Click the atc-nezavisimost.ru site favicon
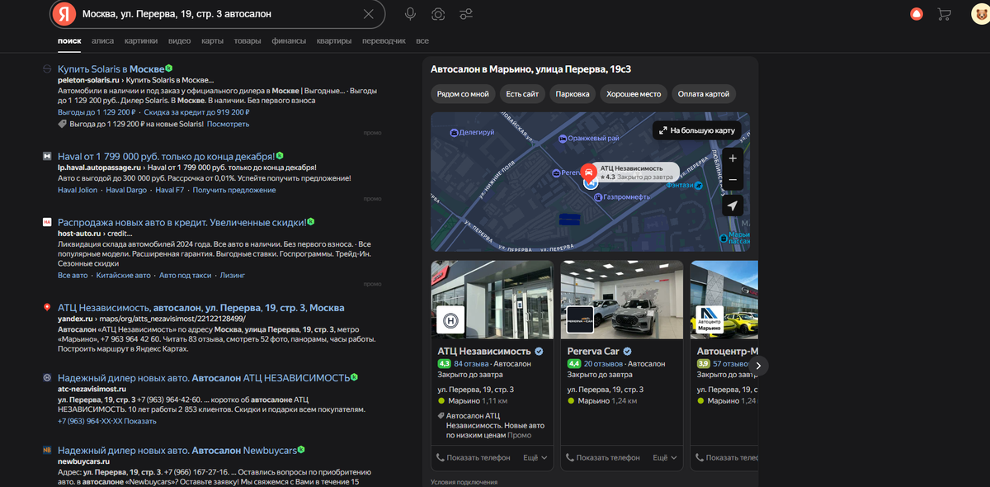990x487 pixels. [x=47, y=377]
